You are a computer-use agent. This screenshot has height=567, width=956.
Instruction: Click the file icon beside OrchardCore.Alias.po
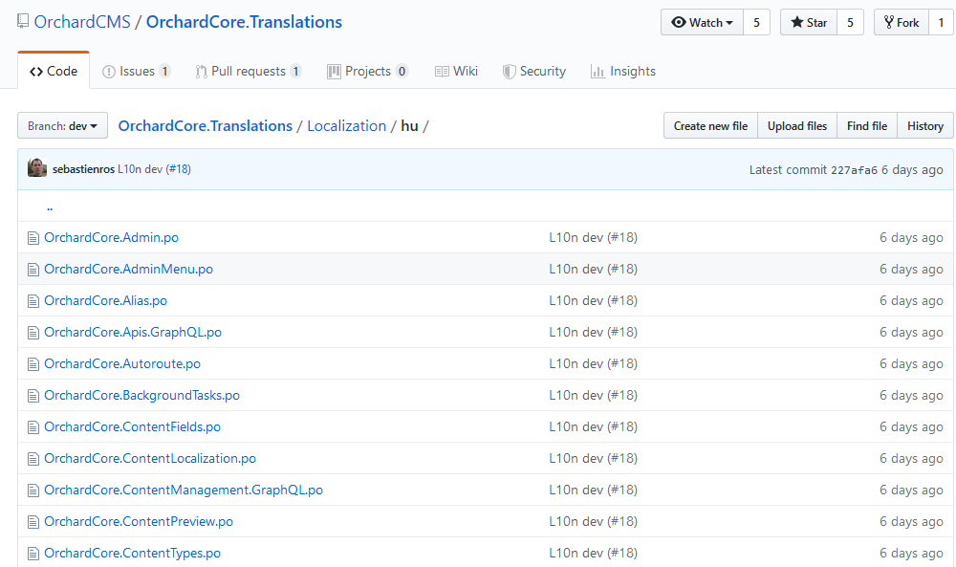point(33,301)
